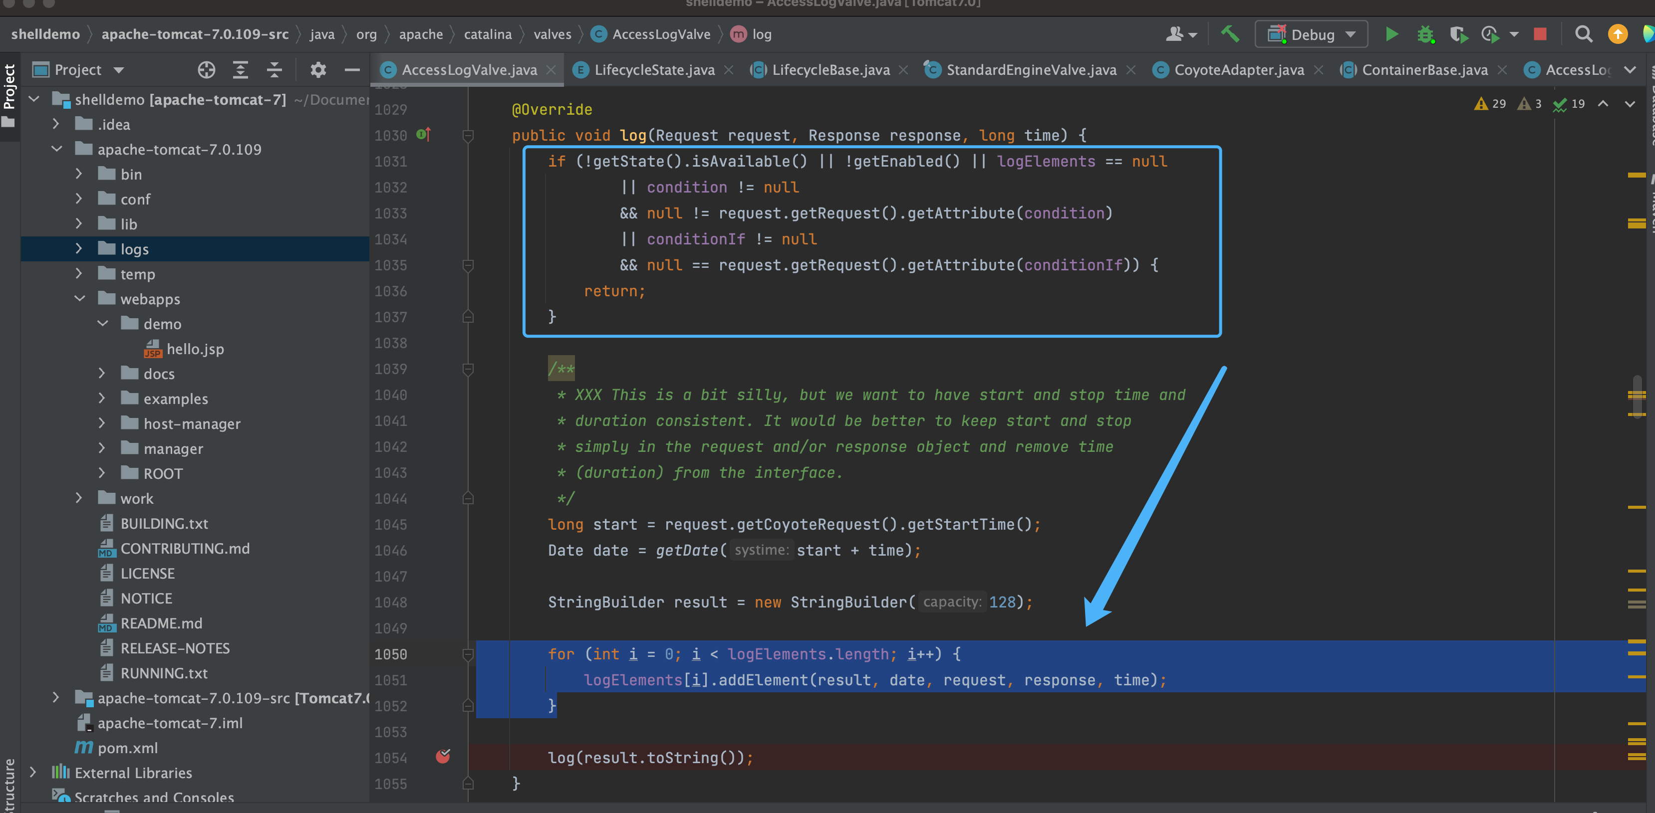Open Project panel settings gear

[318, 69]
